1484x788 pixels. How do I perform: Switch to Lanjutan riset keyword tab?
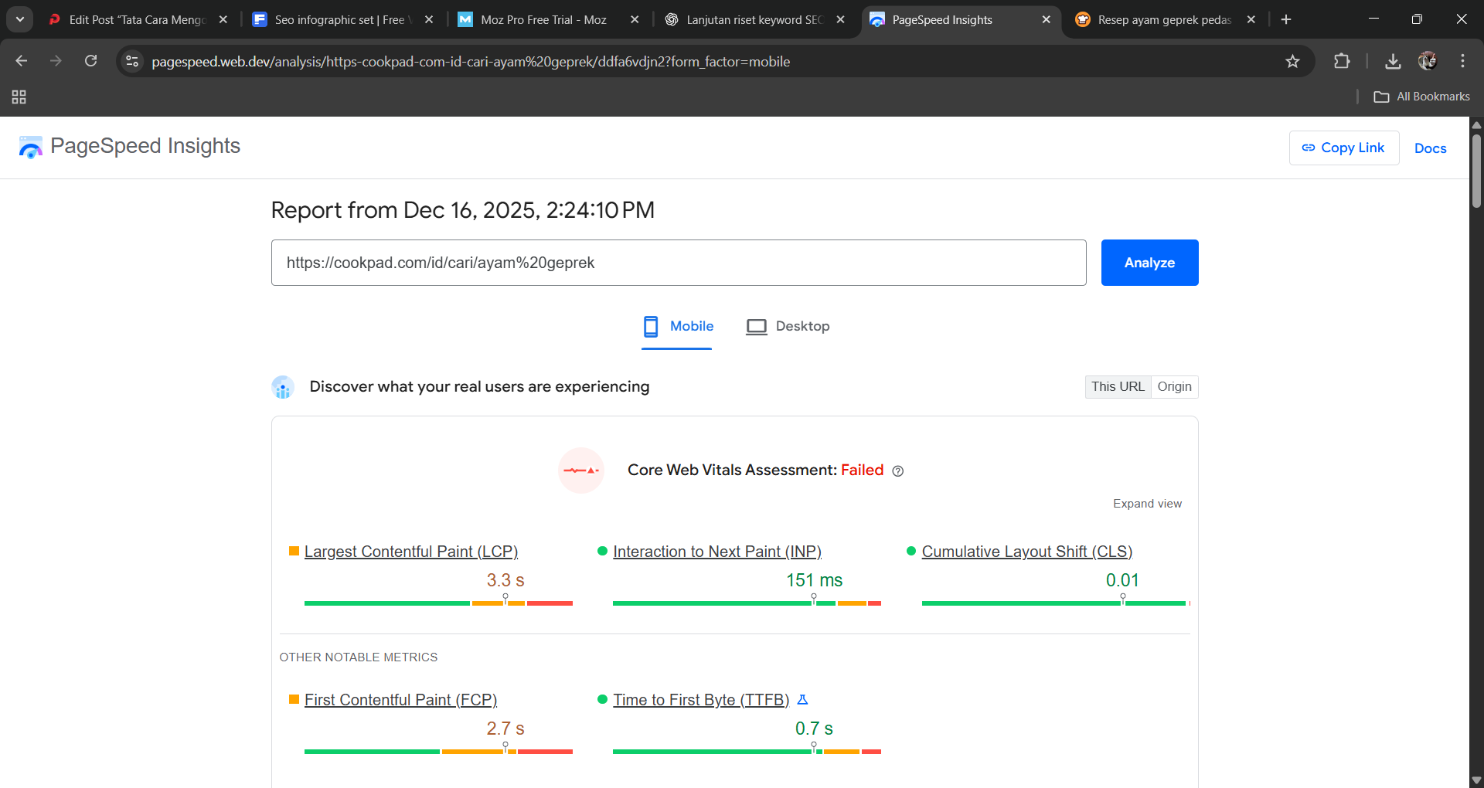[x=754, y=19]
